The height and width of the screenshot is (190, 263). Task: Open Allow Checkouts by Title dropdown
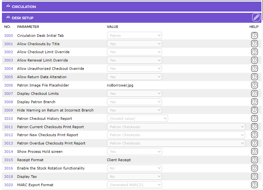pos(135,44)
